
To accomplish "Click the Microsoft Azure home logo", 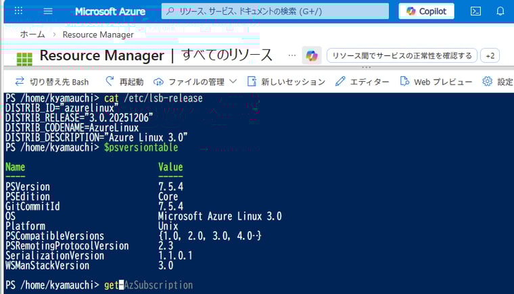I will pos(110,11).
